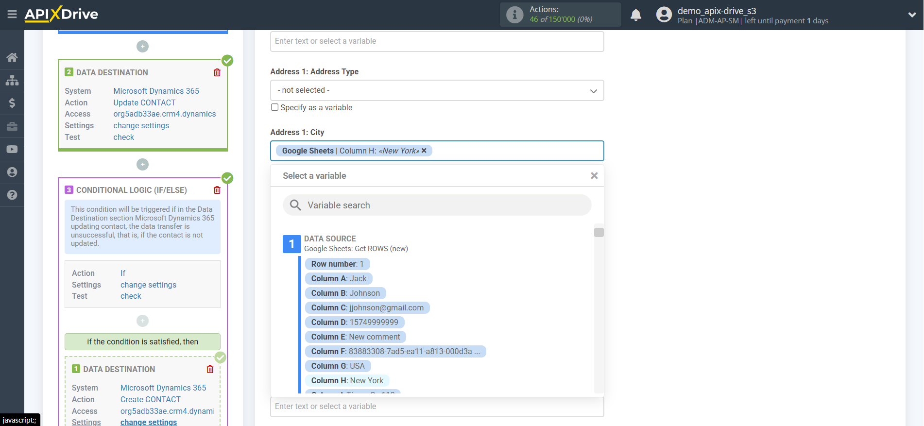Remove the Column H New York tag
The height and width of the screenshot is (426, 924).
(x=424, y=151)
